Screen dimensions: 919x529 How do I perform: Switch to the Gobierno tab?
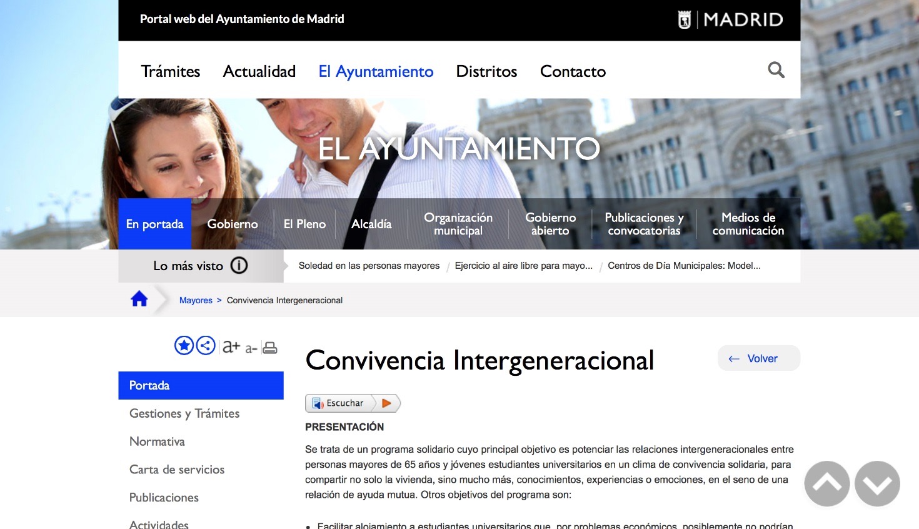233,224
